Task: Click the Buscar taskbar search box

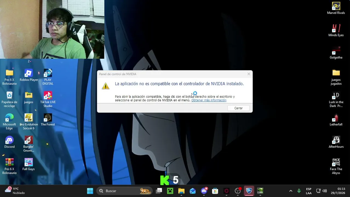Action: (x=125, y=191)
